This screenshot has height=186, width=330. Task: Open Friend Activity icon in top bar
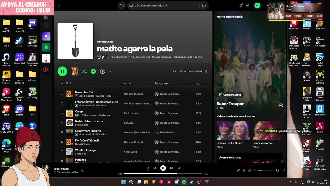click(x=248, y=5)
